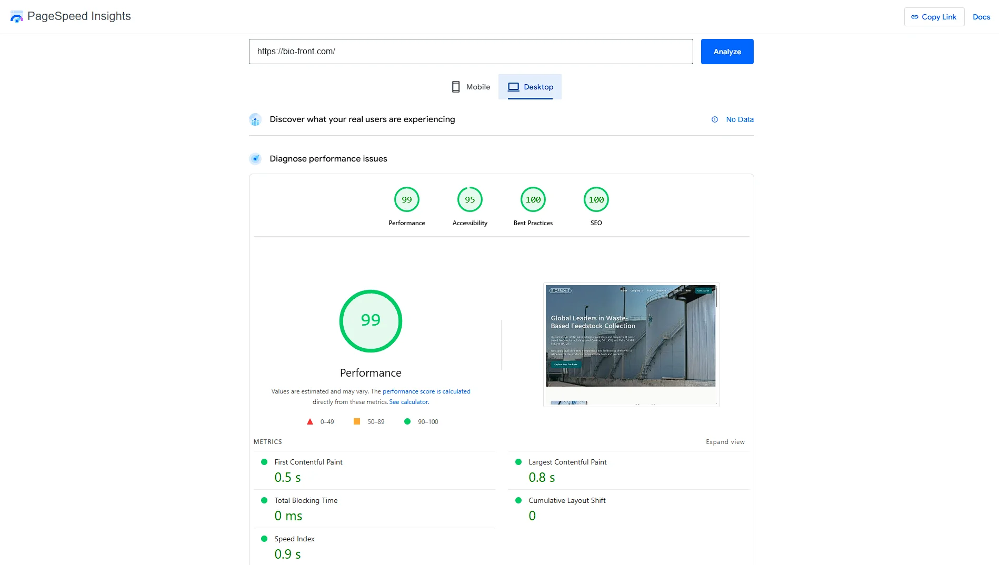Click the mobile phone icon

(x=455, y=86)
